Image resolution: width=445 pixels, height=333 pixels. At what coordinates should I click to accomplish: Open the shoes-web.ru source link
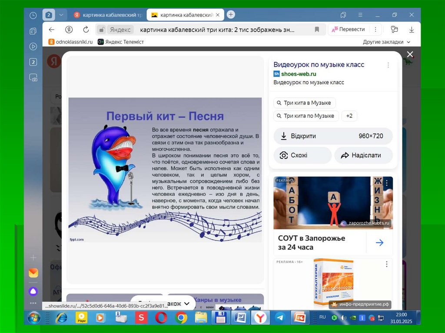[299, 74]
